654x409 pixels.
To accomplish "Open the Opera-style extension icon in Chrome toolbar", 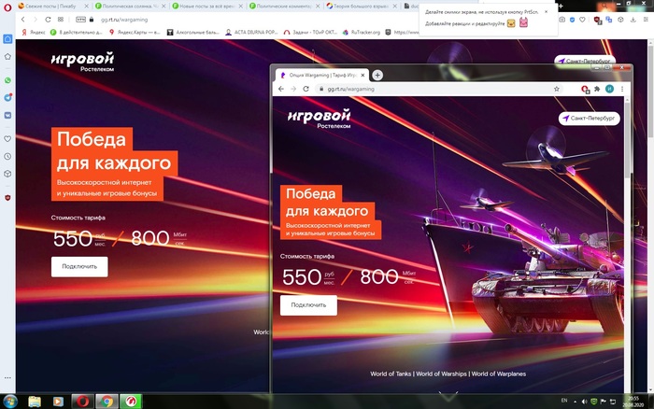I will point(585,90).
